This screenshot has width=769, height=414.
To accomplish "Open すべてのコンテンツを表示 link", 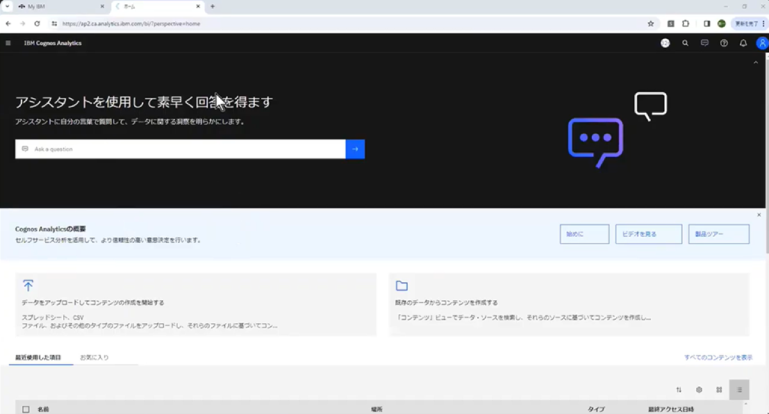I will [x=718, y=358].
